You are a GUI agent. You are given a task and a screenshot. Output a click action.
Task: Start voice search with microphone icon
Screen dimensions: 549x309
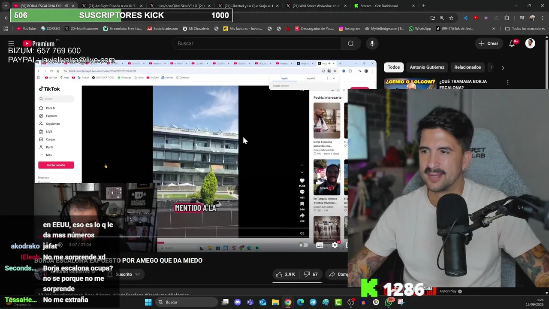pyautogui.click(x=372, y=43)
